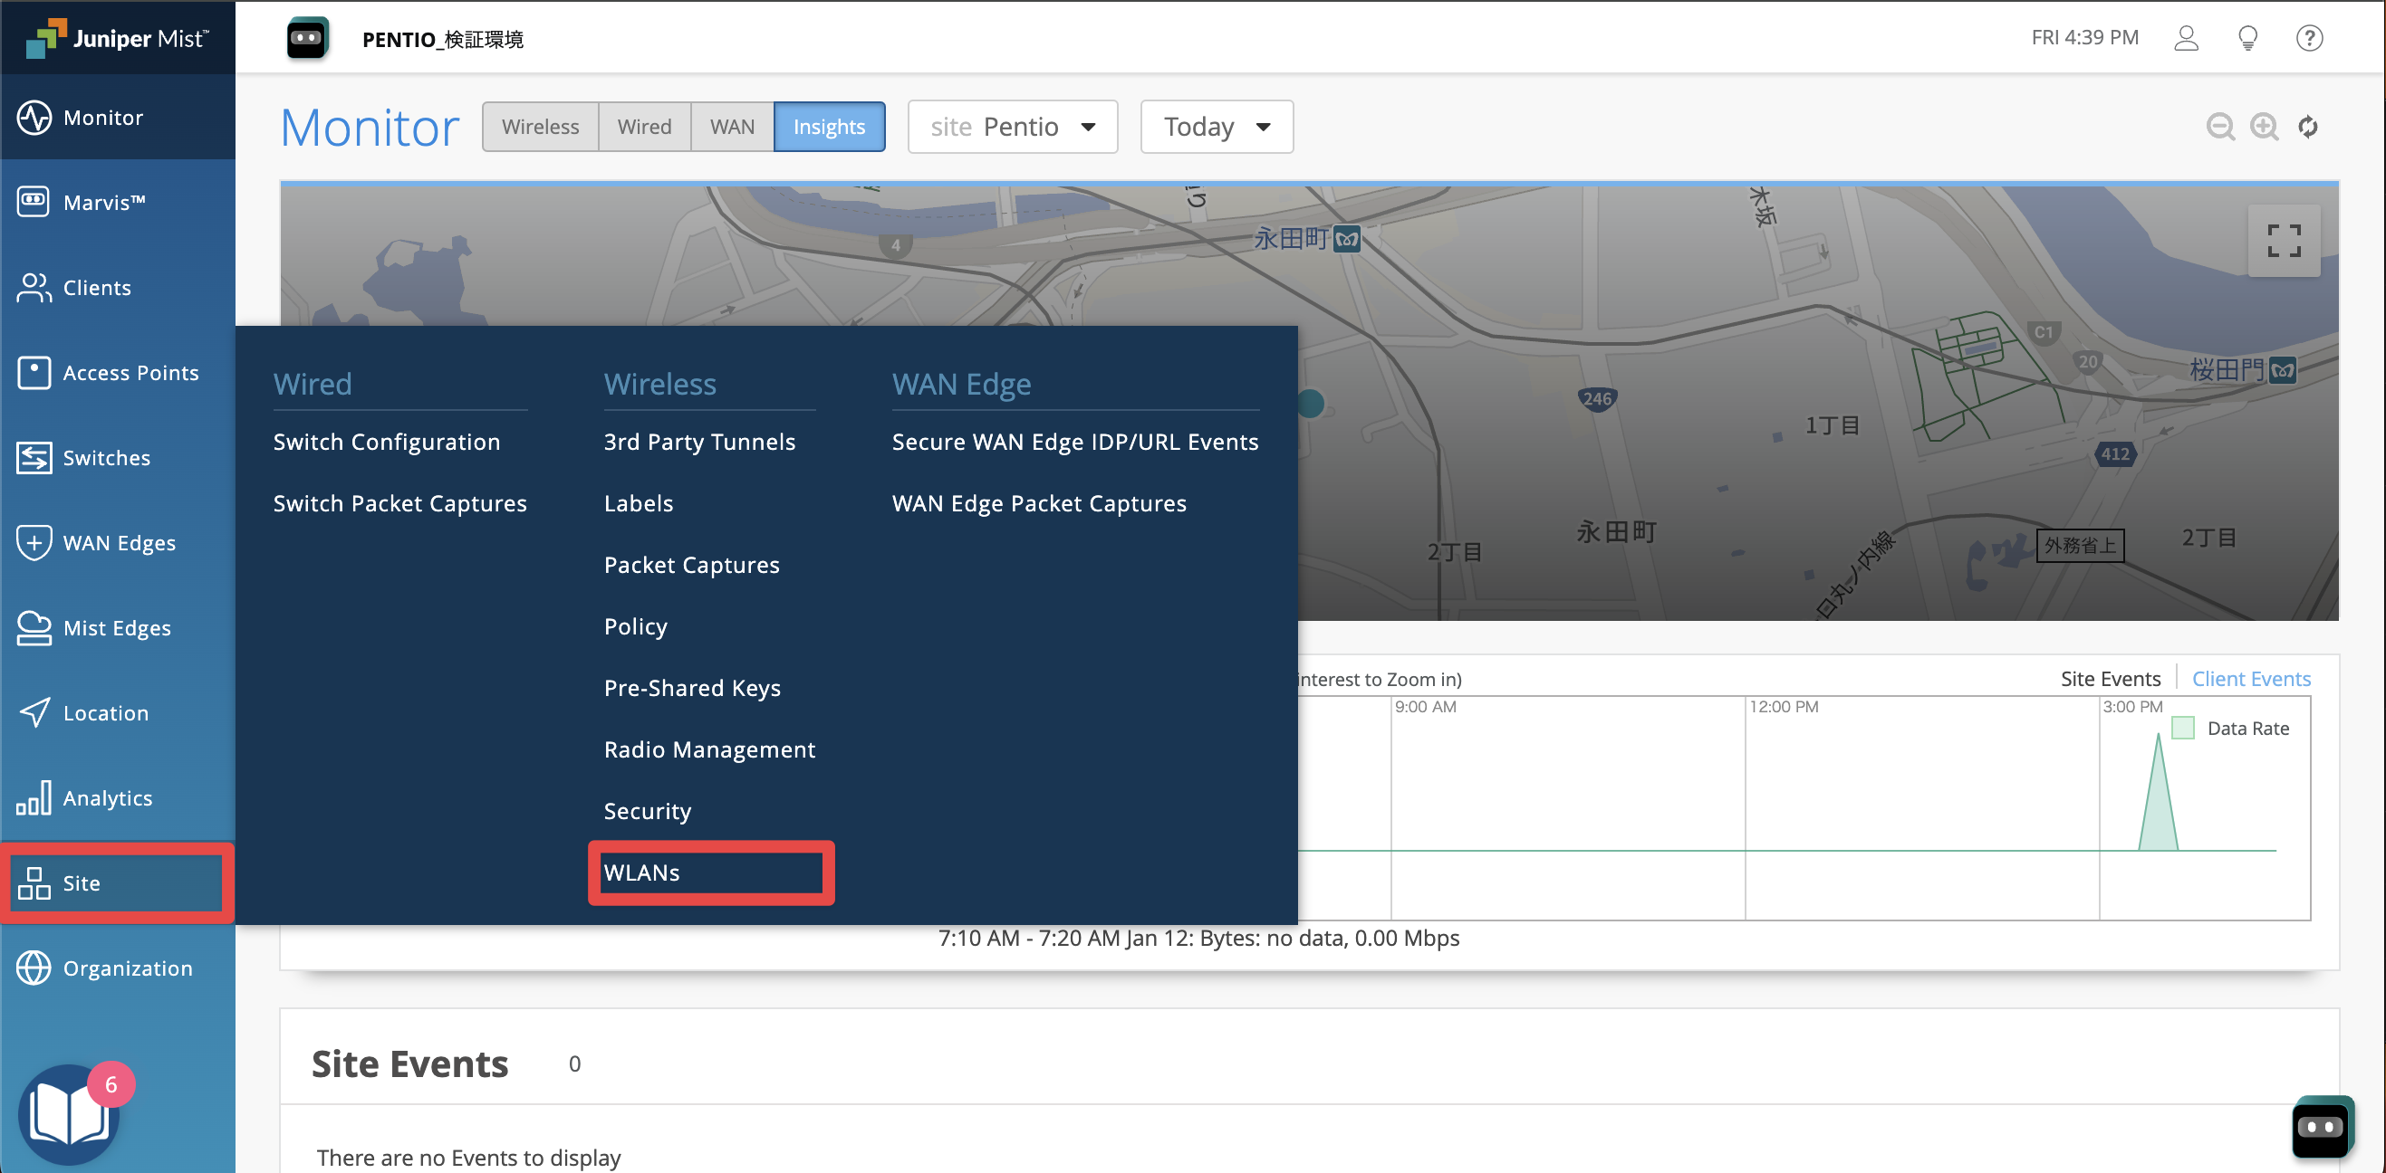
Task: Switch to the Wireless tab
Action: coord(540,127)
